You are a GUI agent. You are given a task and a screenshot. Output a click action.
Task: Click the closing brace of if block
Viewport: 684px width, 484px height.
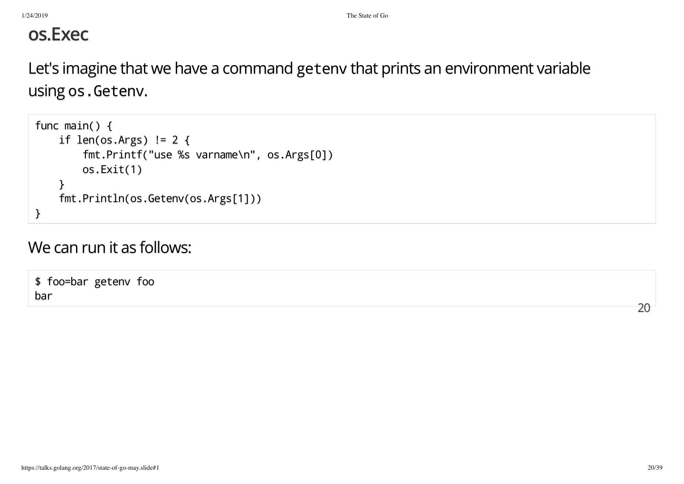pyautogui.click(x=62, y=184)
